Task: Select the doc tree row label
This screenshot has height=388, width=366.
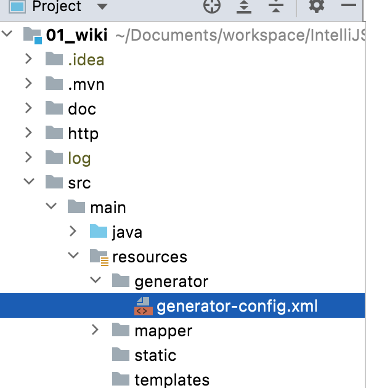Action: coord(82,109)
